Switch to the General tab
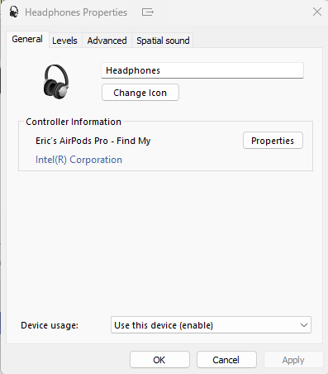This screenshot has width=328, height=374. 27,39
